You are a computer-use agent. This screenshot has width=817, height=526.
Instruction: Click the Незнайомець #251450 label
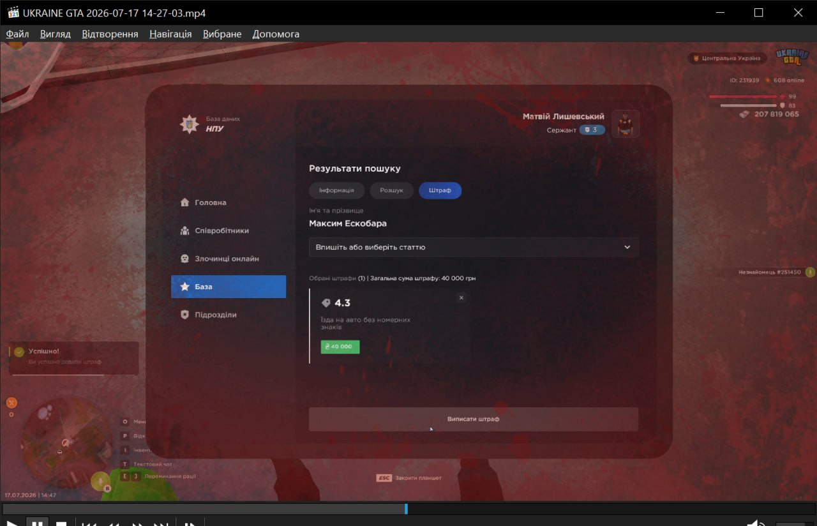[770, 272]
